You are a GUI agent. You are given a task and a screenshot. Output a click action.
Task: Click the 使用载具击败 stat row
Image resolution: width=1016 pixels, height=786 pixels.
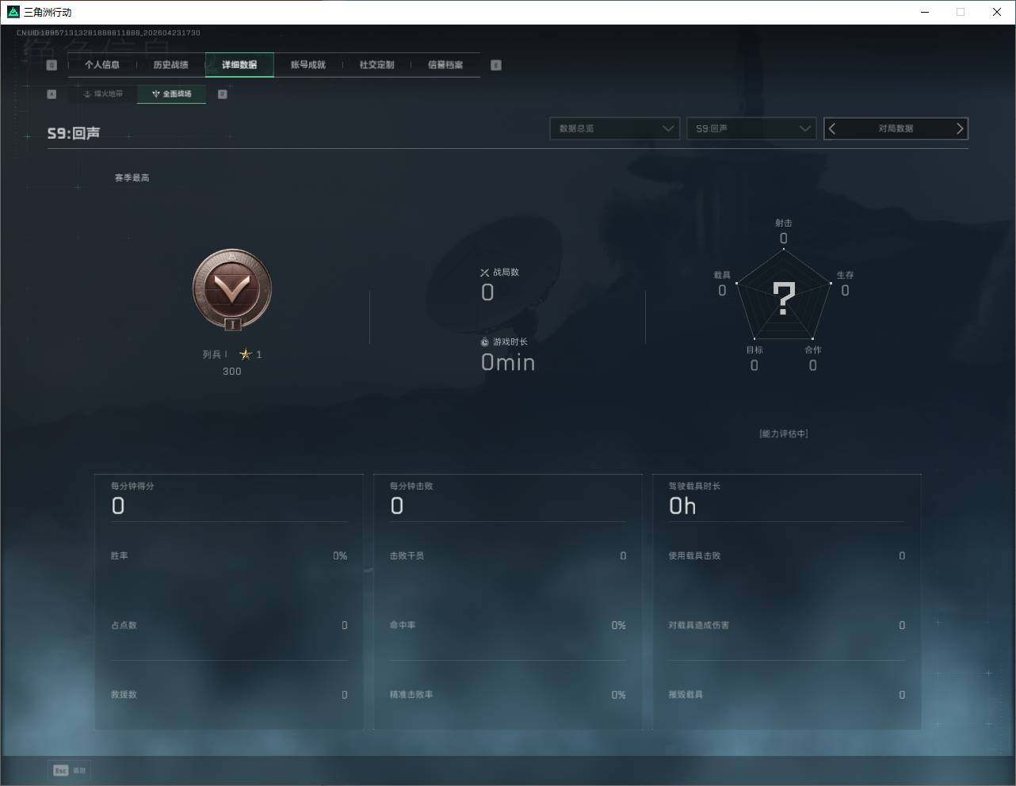click(787, 556)
